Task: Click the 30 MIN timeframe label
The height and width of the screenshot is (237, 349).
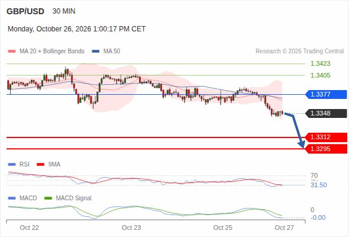Action: [64, 11]
